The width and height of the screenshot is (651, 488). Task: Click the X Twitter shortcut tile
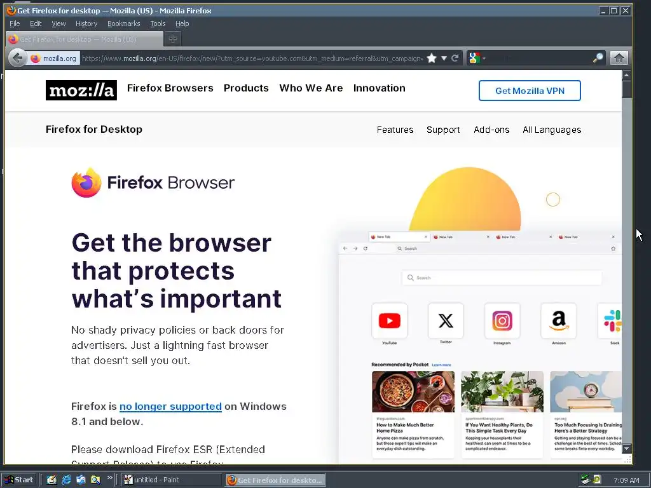pyautogui.click(x=446, y=321)
